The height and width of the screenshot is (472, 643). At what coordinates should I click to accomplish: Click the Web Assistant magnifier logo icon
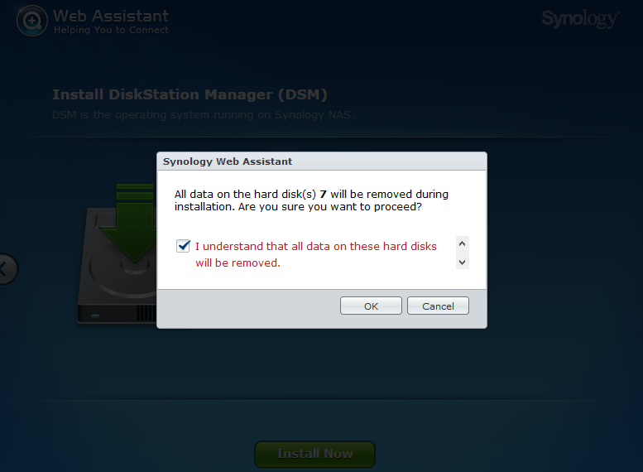click(32, 21)
